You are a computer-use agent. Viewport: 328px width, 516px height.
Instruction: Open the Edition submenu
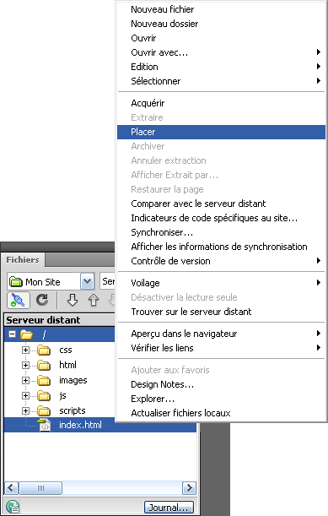[x=221, y=67]
